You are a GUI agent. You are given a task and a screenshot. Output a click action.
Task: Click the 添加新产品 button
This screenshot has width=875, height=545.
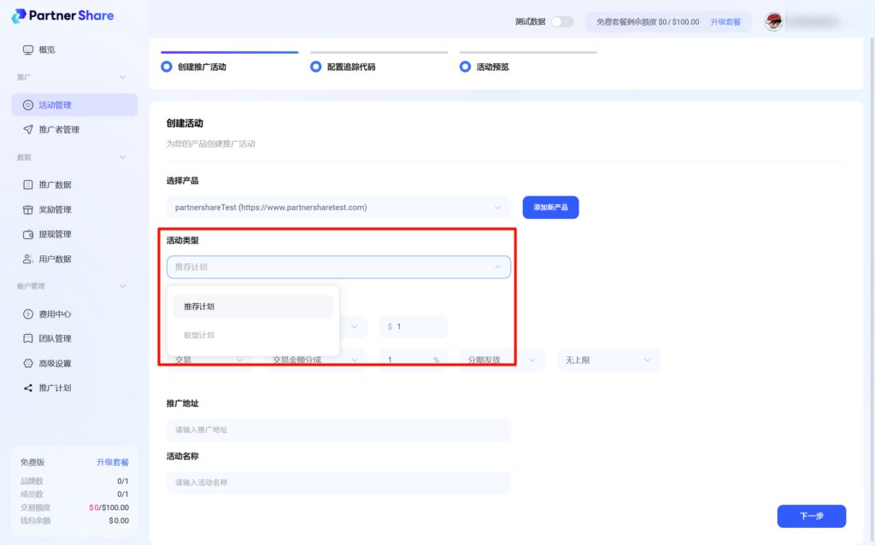tap(550, 208)
